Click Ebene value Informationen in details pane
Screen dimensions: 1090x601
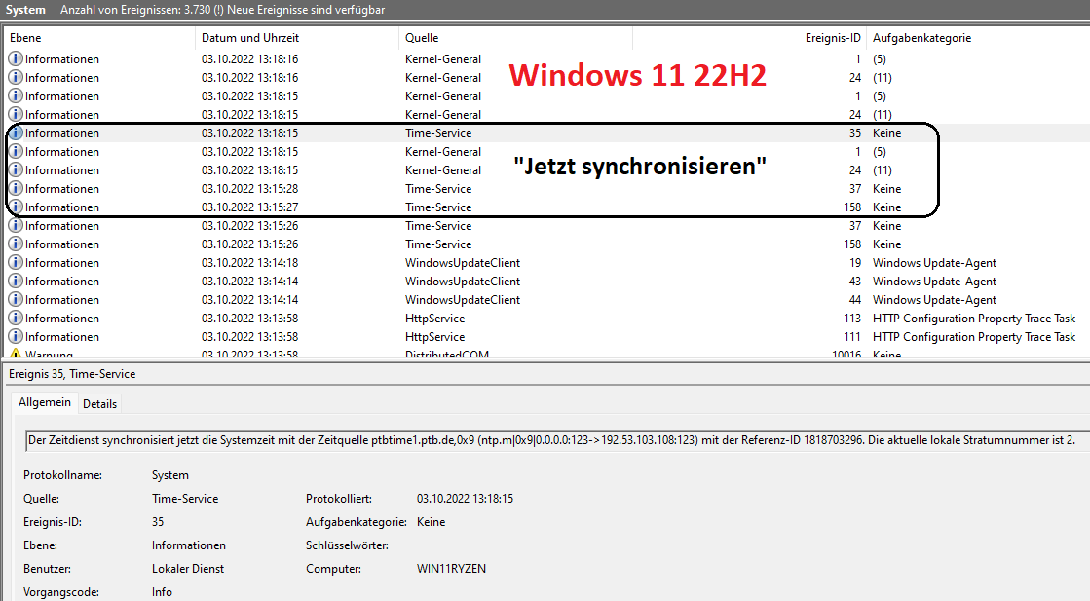(188, 545)
